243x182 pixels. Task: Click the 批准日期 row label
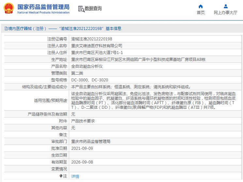pos(59,148)
